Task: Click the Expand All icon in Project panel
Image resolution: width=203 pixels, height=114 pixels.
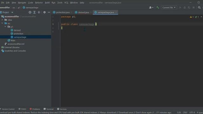Action: [35, 12]
